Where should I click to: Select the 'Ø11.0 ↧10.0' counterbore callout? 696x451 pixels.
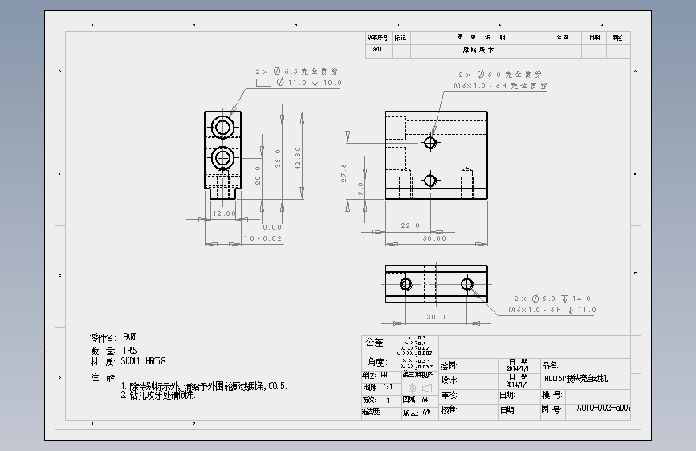coord(299,83)
